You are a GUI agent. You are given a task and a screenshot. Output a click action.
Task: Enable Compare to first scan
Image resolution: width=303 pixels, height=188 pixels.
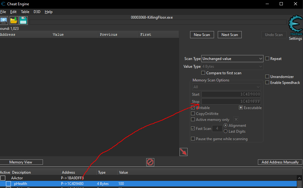point(203,73)
